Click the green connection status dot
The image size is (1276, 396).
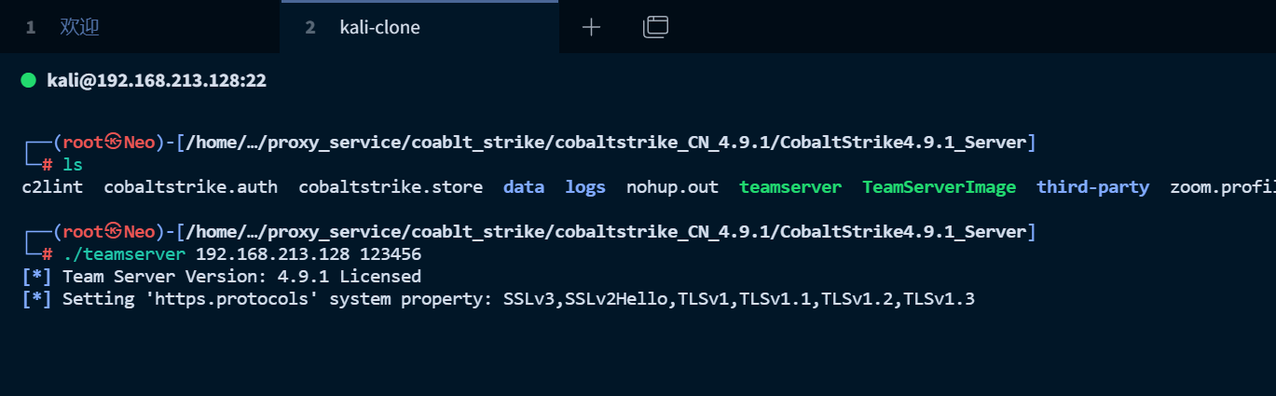pyautogui.click(x=28, y=80)
